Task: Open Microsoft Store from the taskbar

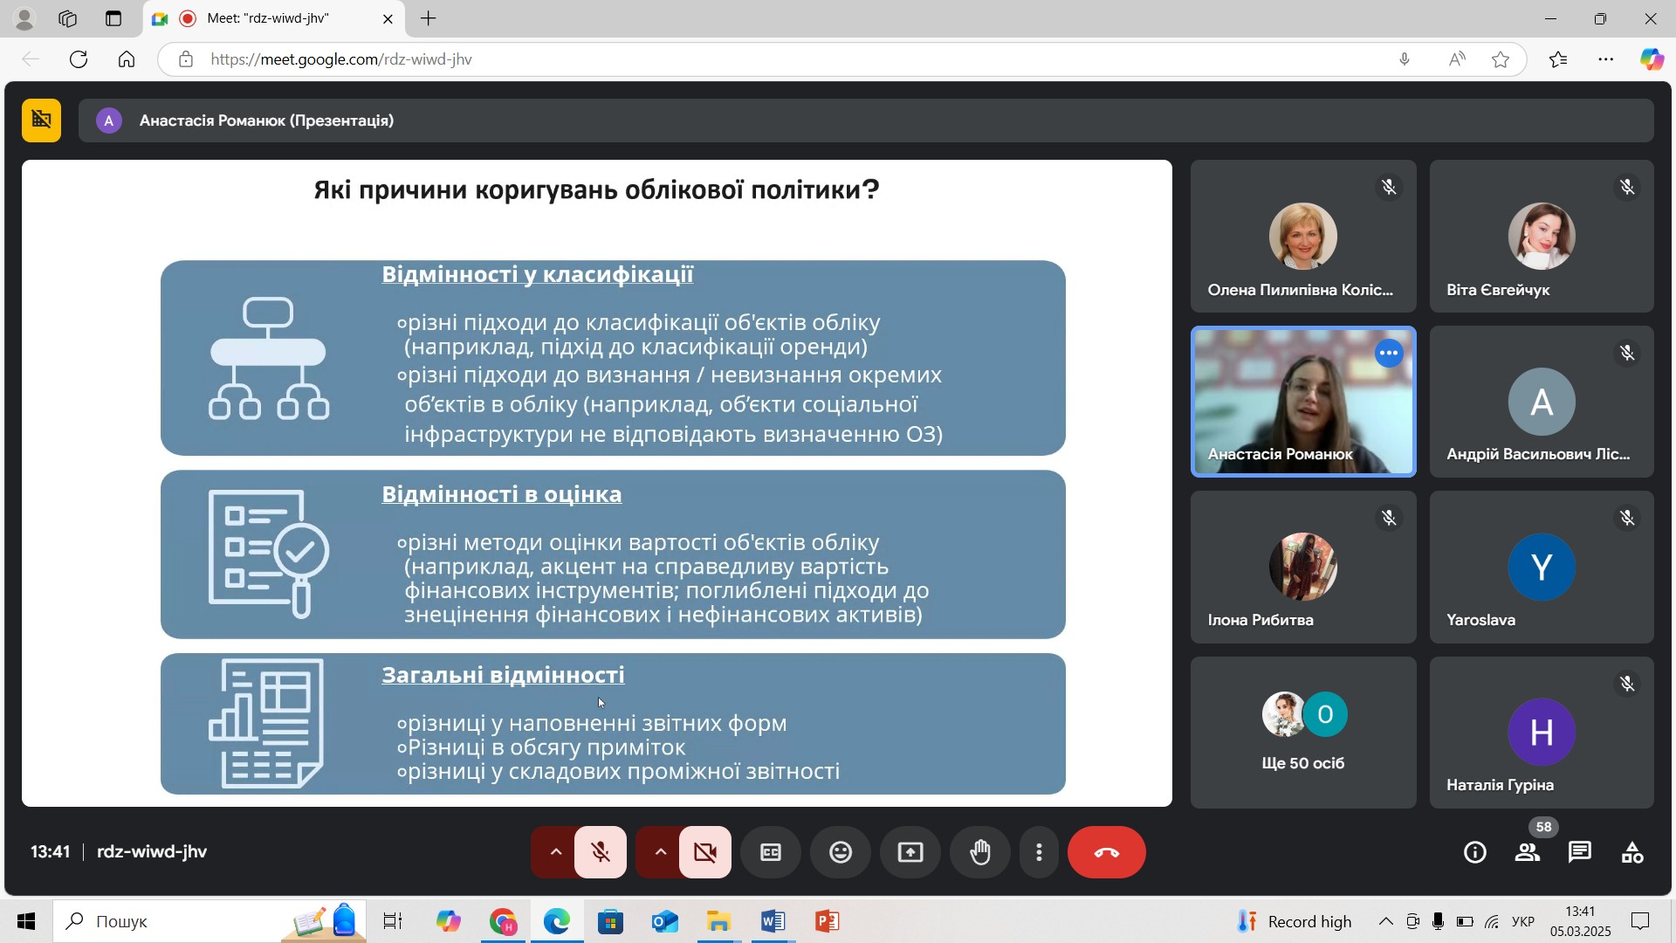Action: (x=611, y=921)
